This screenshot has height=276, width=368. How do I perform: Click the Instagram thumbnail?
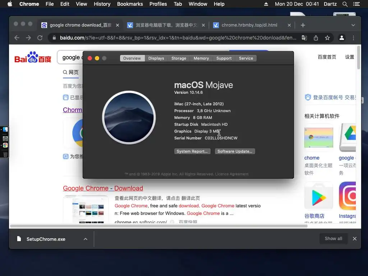[348, 196]
